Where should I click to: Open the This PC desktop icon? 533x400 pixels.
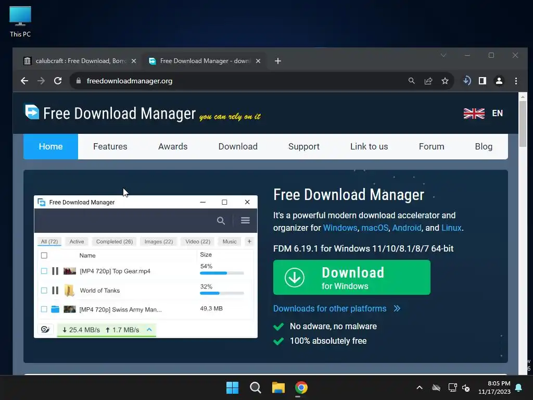tap(20, 22)
